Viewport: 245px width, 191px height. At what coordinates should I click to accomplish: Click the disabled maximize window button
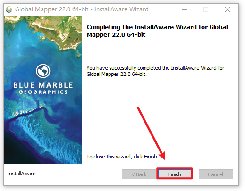click(206, 9)
